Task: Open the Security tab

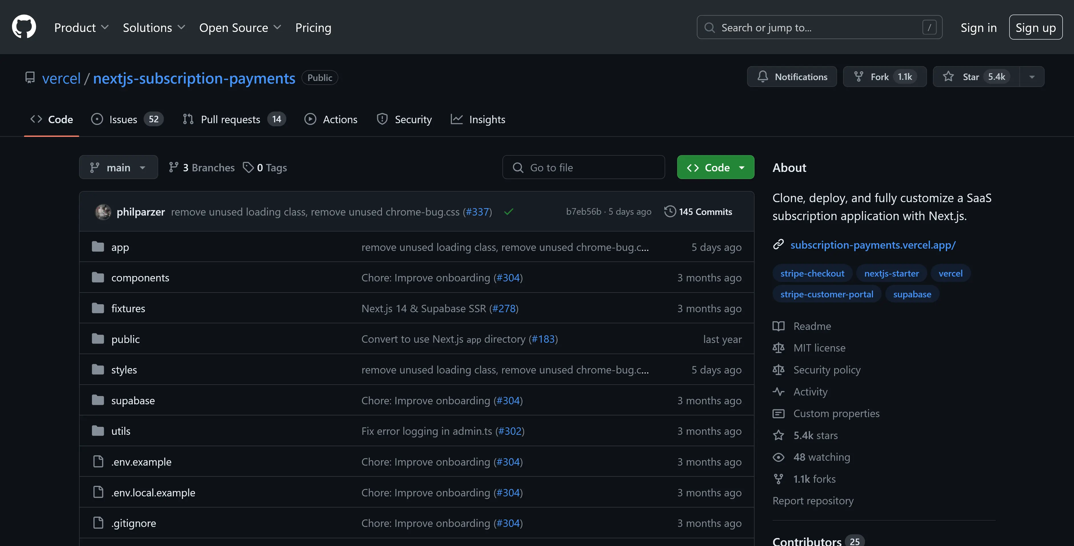Action: point(404,119)
